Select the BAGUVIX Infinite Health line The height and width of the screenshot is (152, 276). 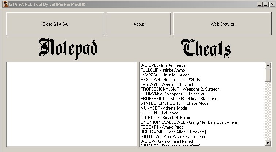162,65
